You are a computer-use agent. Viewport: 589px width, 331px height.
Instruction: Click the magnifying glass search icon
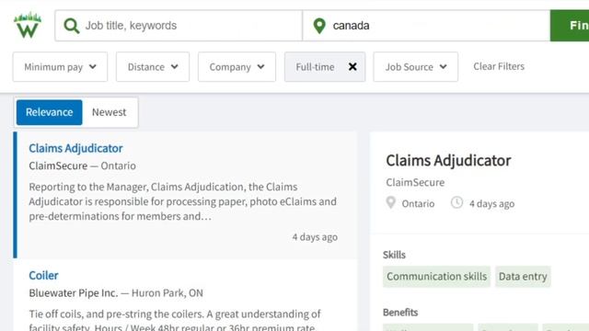click(72, 26)
